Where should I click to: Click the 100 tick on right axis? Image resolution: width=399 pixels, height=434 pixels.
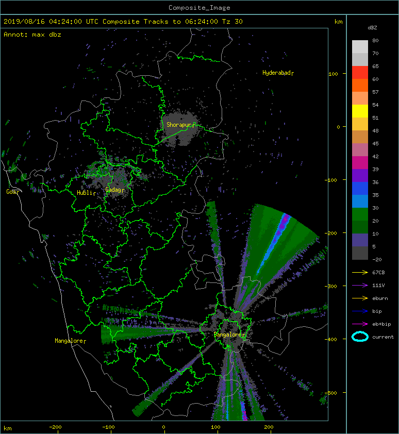pos(333,74)
